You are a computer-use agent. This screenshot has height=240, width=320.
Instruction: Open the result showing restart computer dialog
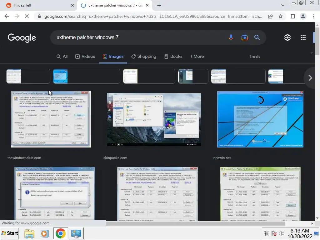[x=54, y=193]
